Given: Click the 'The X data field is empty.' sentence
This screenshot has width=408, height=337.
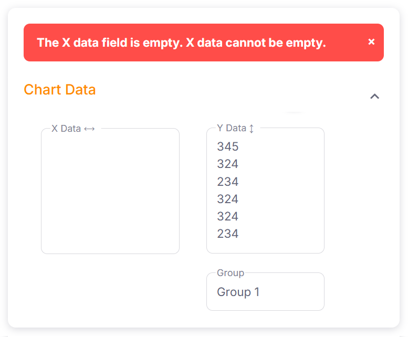Looking at the screenshot, I should pyautogui.click(x=109, y=43).
